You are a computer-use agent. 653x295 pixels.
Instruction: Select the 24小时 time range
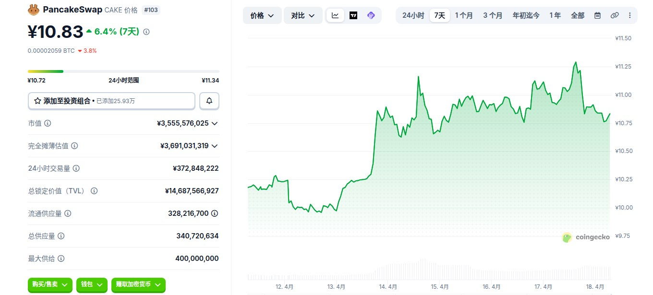tap(413, 15)
